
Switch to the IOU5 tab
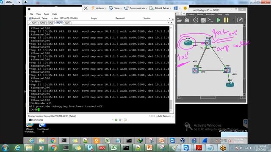(x=67, y=23)
